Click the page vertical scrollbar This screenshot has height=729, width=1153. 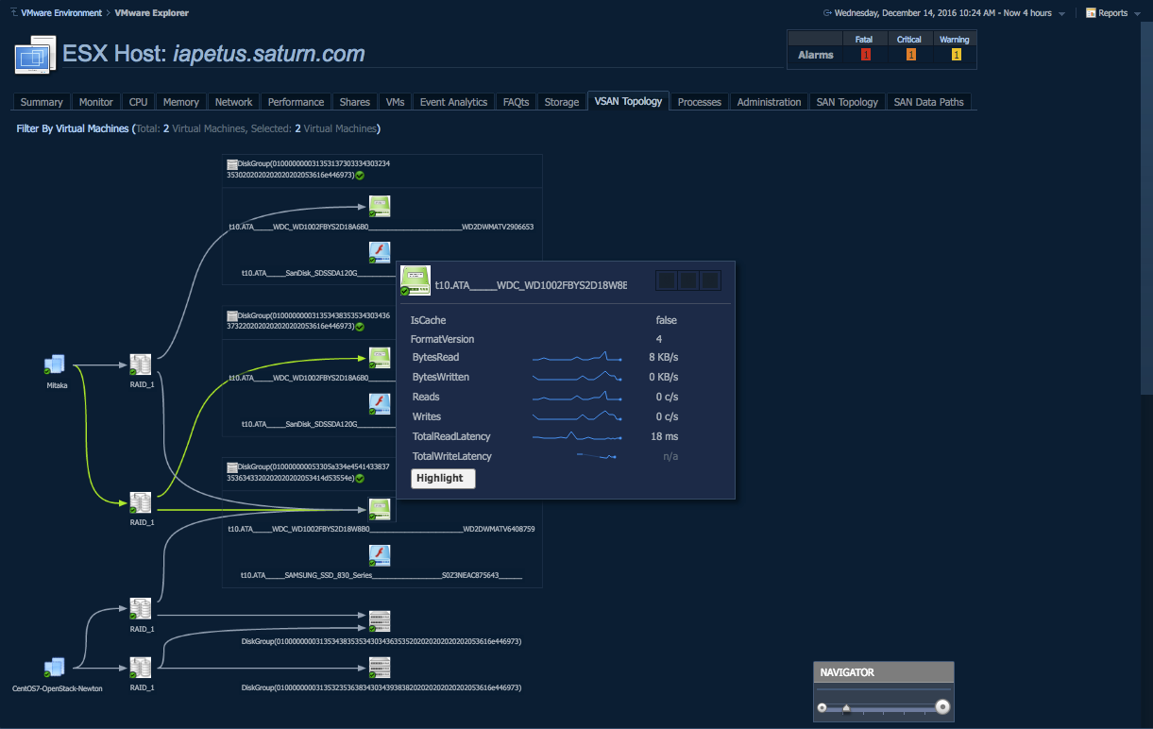coord(1146,208)
